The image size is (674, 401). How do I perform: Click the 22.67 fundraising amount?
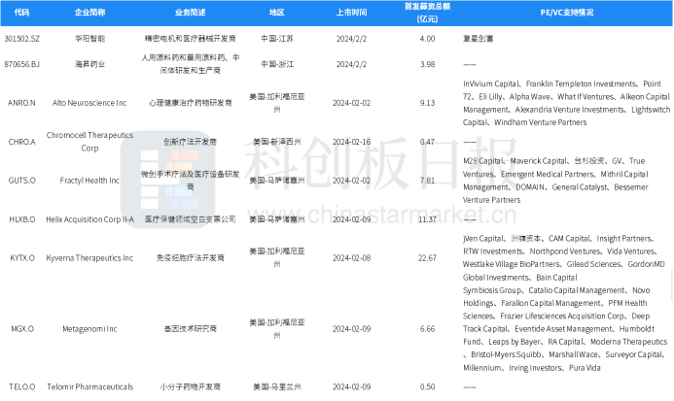(x=427, y=258)
